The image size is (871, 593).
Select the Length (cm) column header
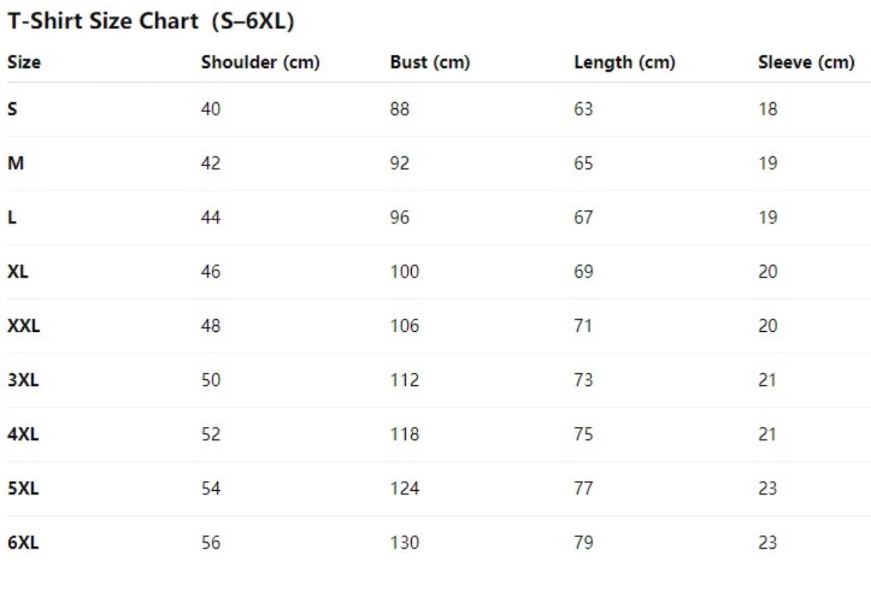pos(624,63)
